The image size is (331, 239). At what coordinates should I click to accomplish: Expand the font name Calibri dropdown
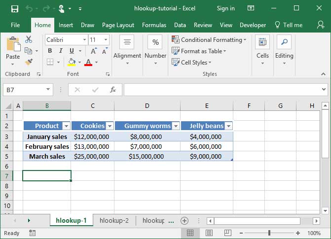pyautogui.click(x=83, y=40)
